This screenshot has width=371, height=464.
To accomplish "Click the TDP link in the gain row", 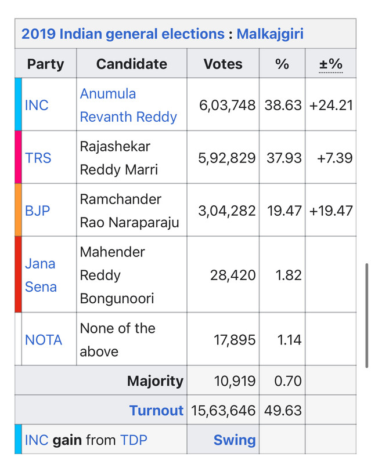I will [134, 440].
